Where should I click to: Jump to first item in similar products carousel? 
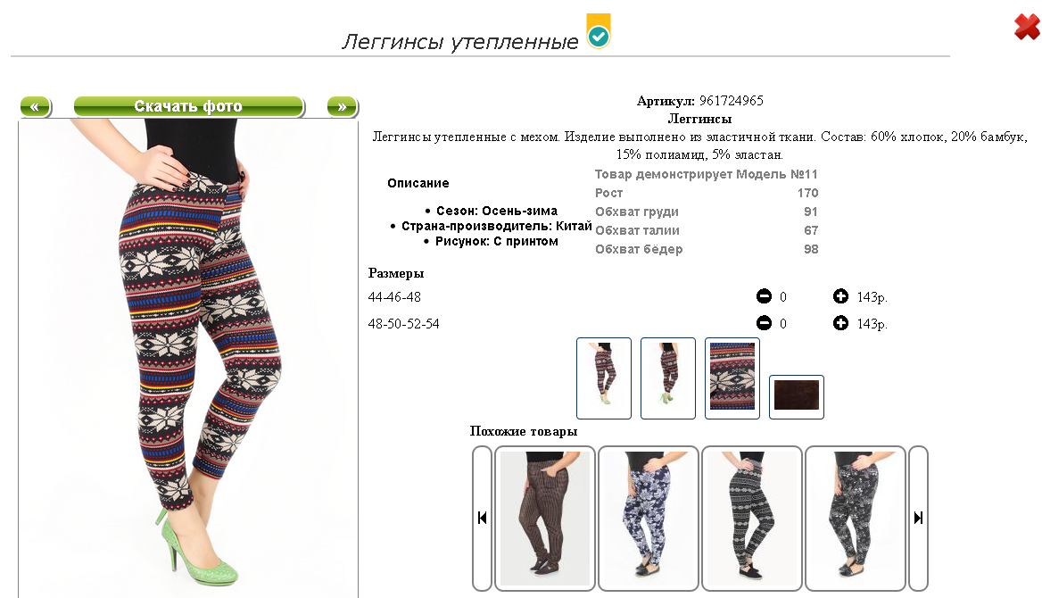[x=483, y=519]
